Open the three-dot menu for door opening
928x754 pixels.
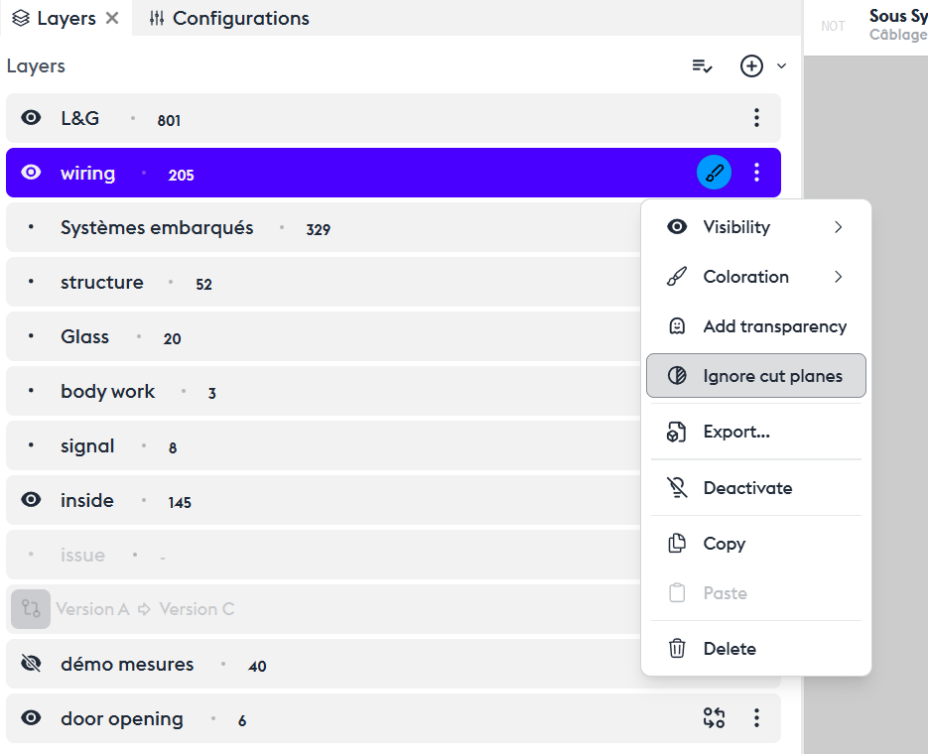point(756,718)
